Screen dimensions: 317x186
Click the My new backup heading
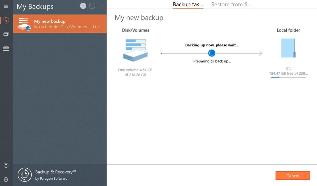(139, 17)
